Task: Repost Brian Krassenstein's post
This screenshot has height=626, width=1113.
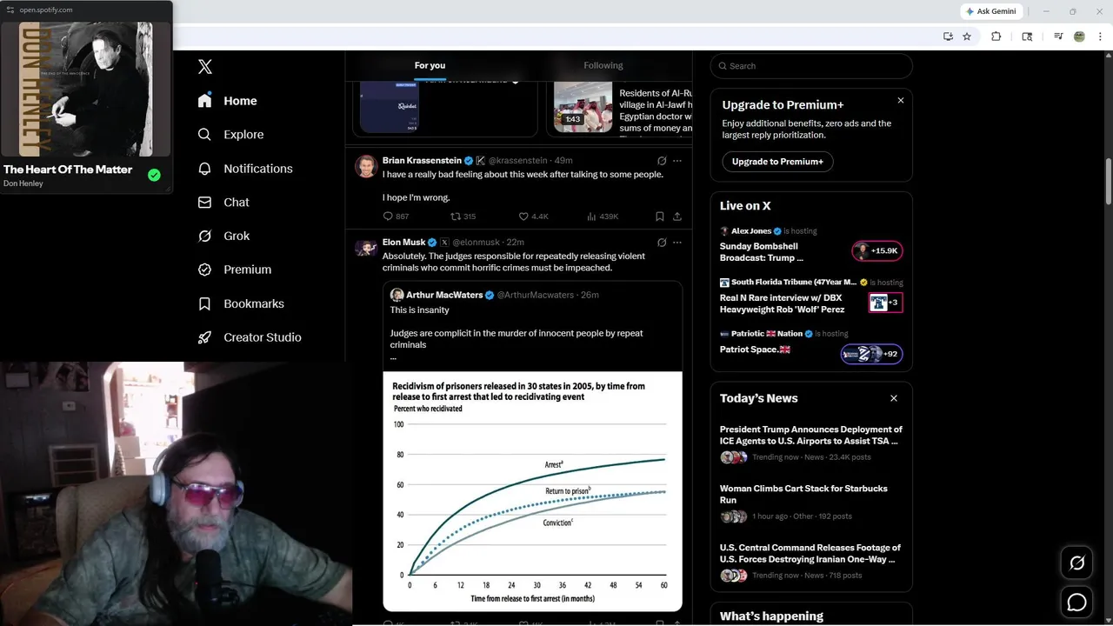Action: tap(463, 216)
